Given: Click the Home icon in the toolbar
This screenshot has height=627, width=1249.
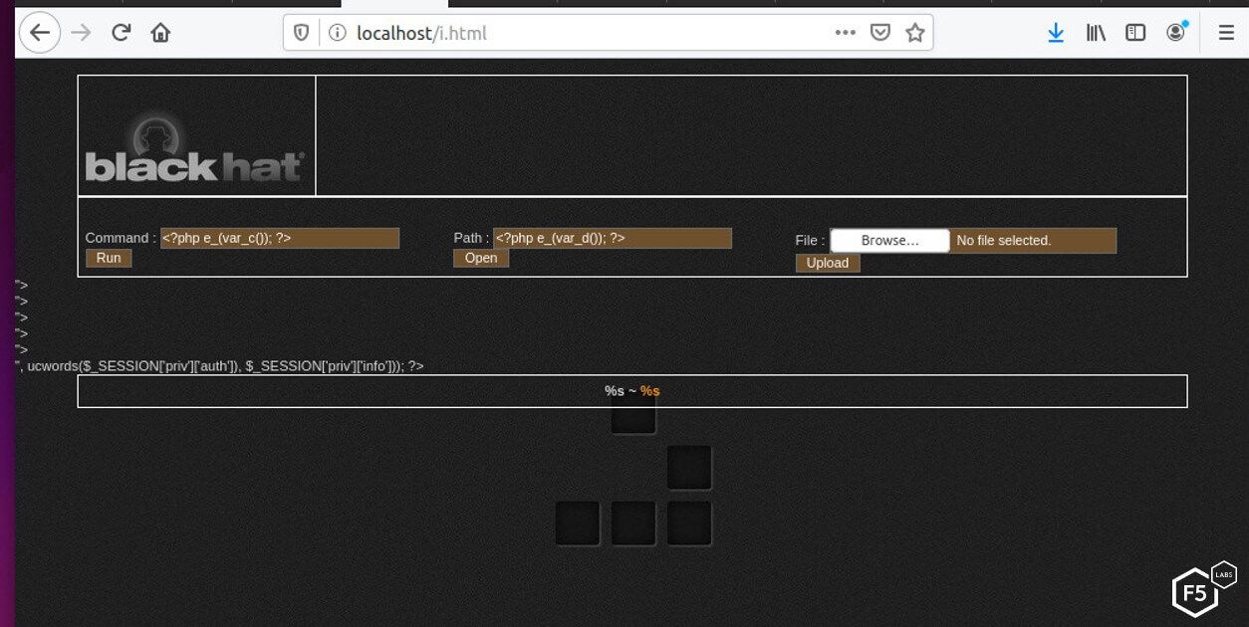Looking at the screenshot, I should point(160,32).
